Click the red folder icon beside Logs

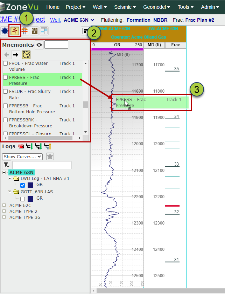point(21,146)
